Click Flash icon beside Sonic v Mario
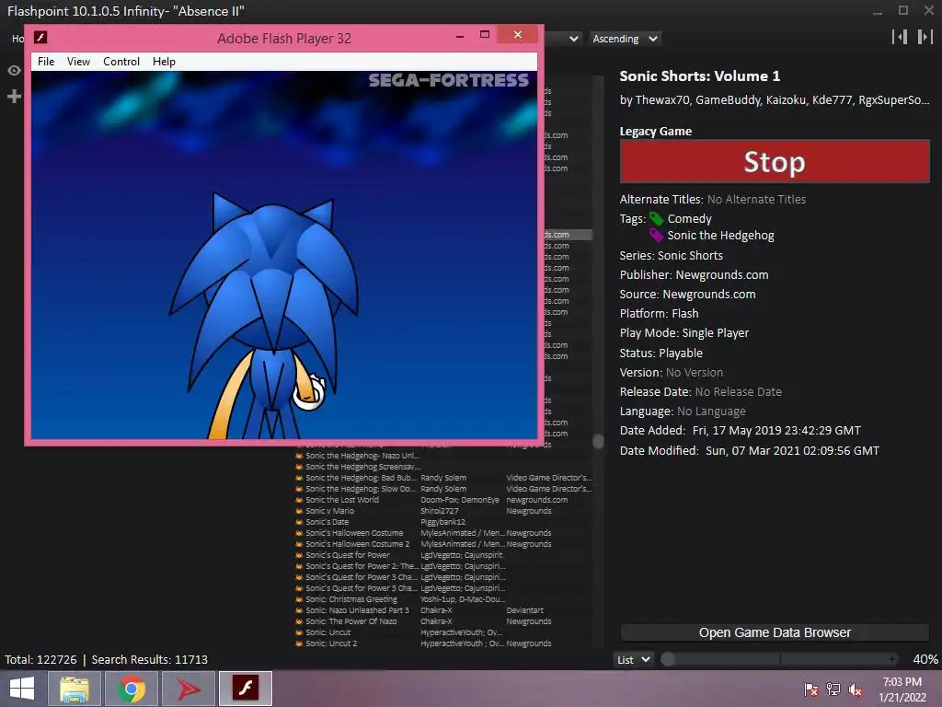942x707 pixels. (x=299, y=511)
